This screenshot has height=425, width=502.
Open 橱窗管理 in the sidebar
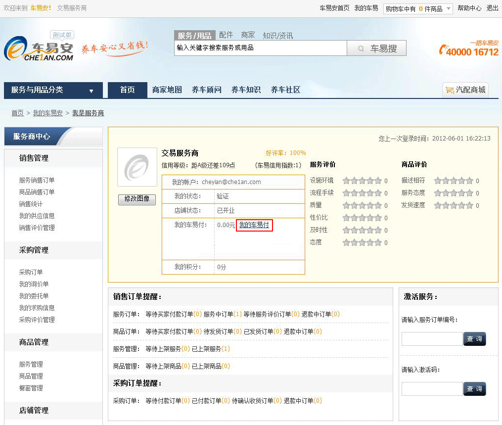31,388
